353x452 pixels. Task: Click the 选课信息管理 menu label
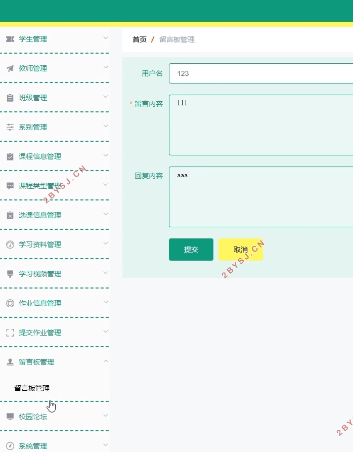[40, 215]
